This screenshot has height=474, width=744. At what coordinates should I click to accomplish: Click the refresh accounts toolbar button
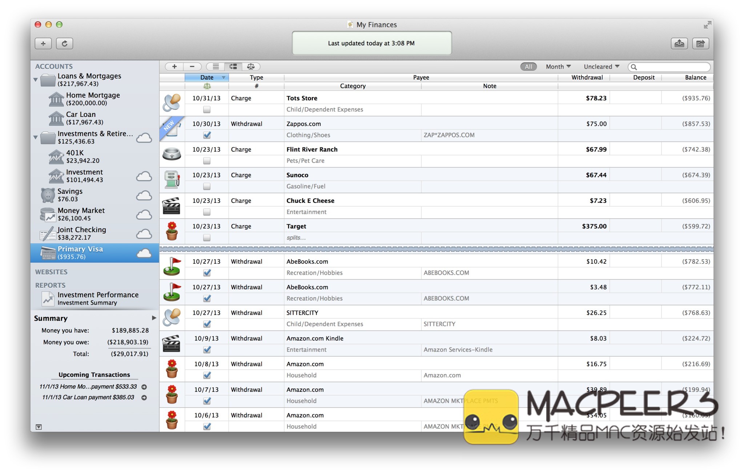(64, 44)
